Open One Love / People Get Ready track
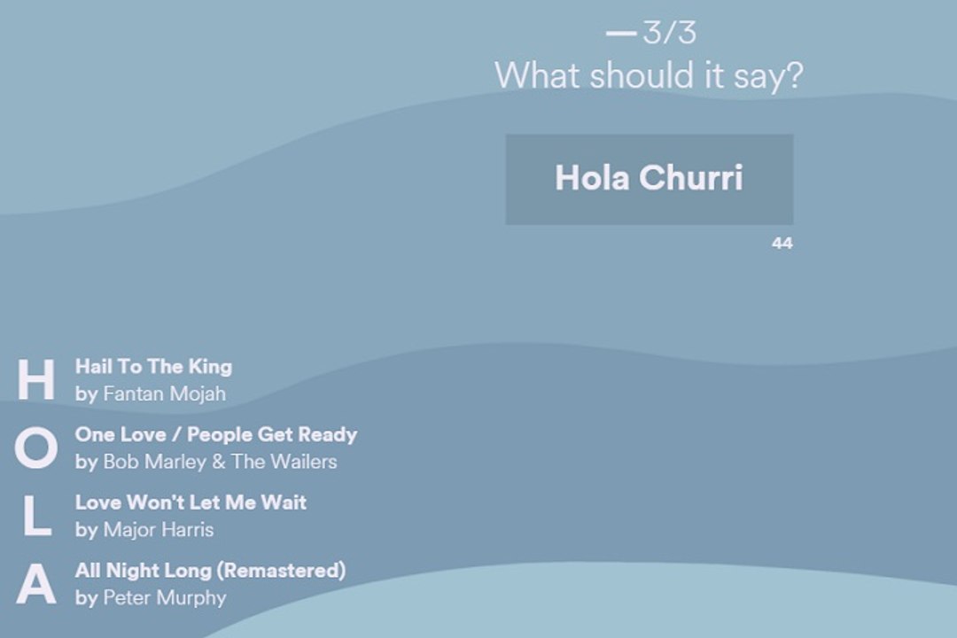957x638 pixels. [216, 434]
